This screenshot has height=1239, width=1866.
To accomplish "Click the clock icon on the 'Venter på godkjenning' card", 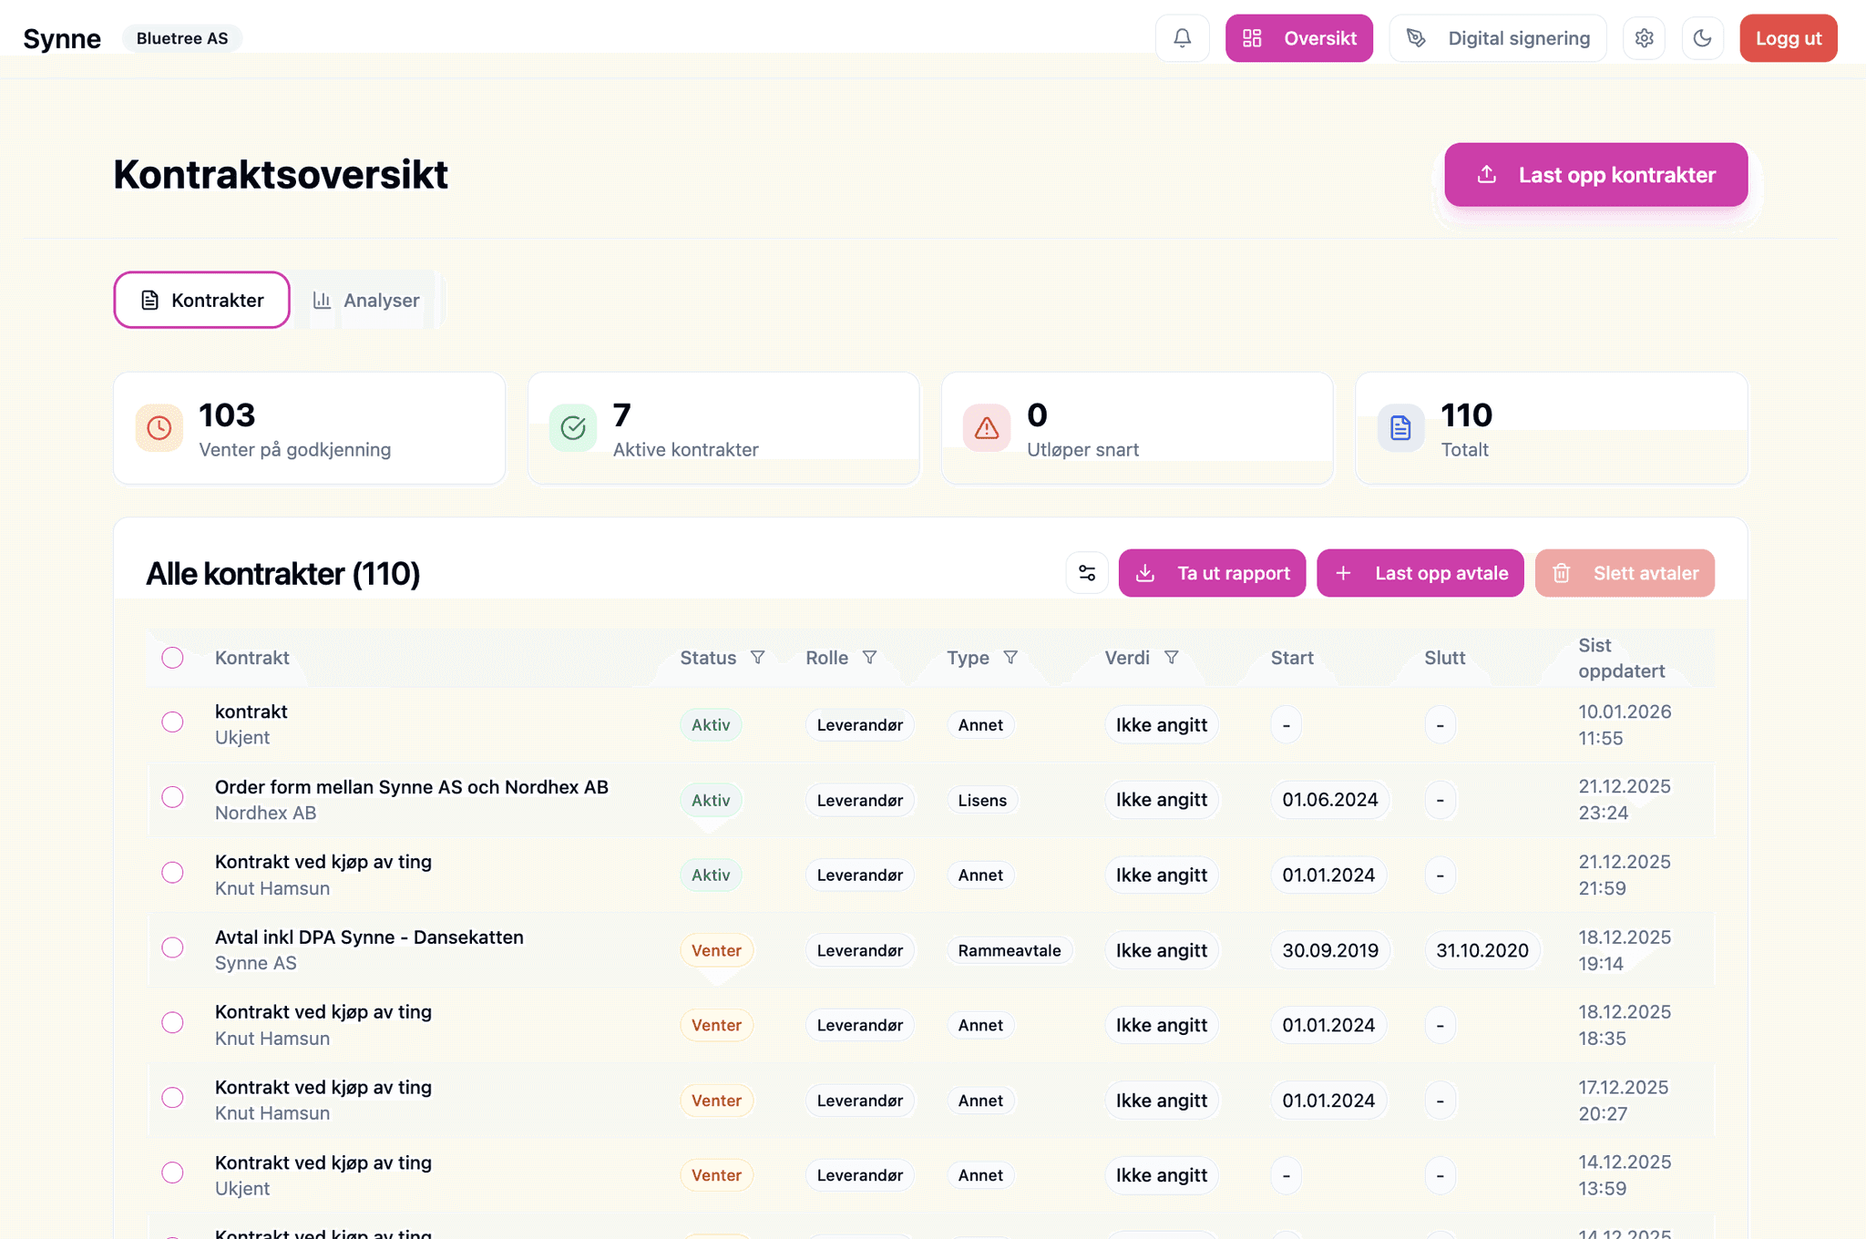I will (159, 428).
